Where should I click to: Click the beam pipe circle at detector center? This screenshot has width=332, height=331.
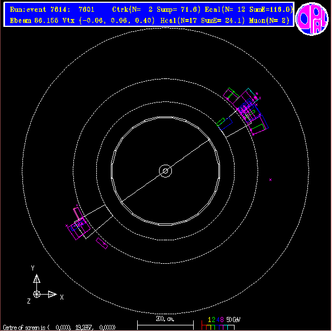click(x=165, y=171)
